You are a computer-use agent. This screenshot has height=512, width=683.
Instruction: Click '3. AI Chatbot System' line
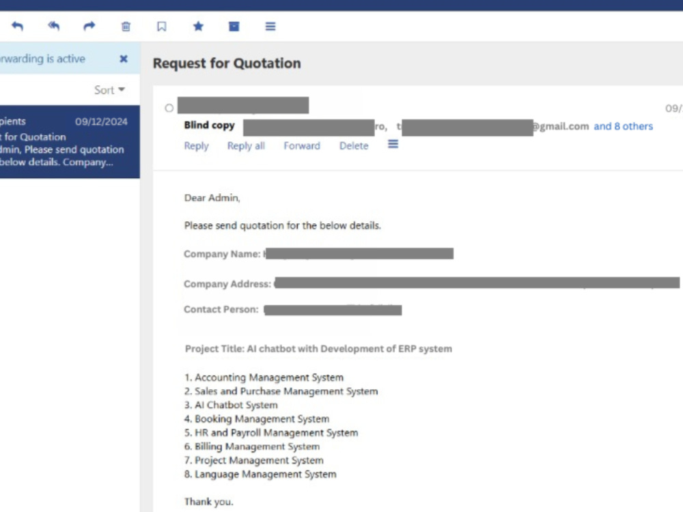point(231,405)
